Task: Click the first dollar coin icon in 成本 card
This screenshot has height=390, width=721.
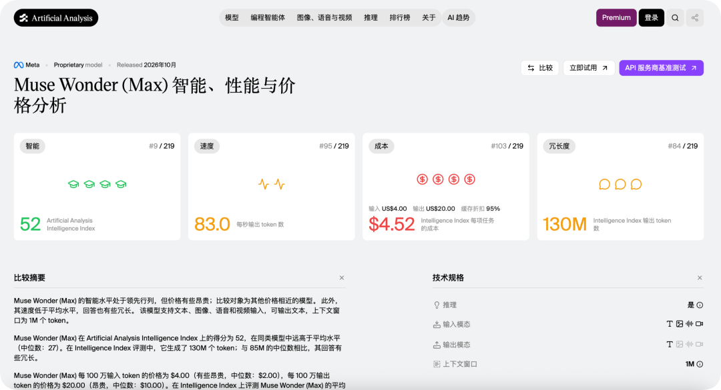Action: [x=422, y=179]
